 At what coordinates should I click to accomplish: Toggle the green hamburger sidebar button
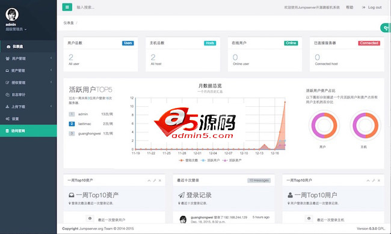67,7
